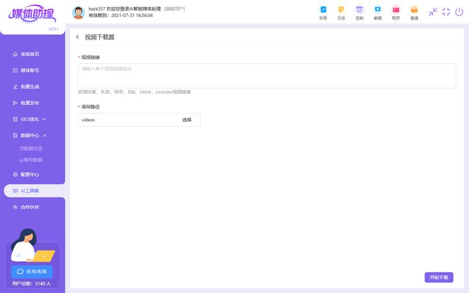The image size is (469, 293).
Task: Click the 定制 customization icon
Action: point(359,10)
